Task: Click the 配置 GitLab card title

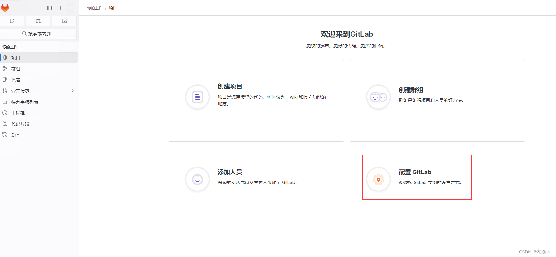Action: tap(415, 172)
